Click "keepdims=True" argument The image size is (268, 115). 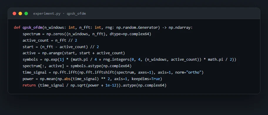(146, 79)
